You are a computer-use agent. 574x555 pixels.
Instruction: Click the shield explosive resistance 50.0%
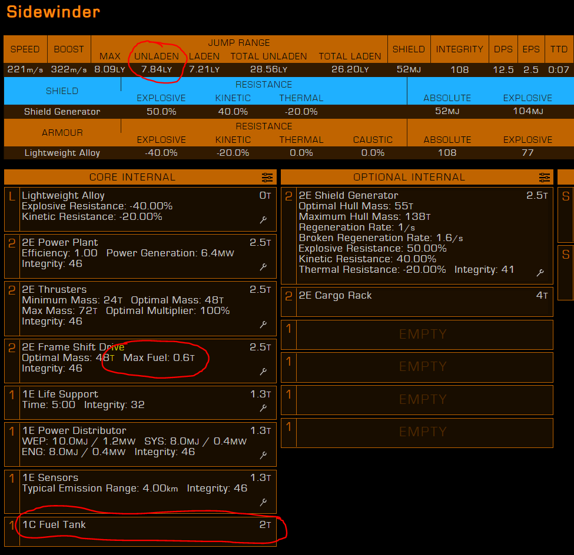[161, 112]
